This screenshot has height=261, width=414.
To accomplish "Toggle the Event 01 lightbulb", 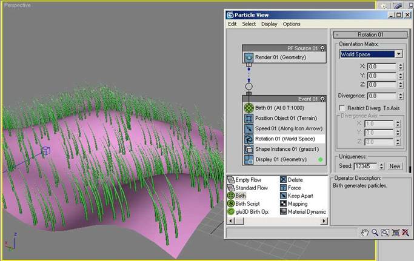I will (322, 97).
